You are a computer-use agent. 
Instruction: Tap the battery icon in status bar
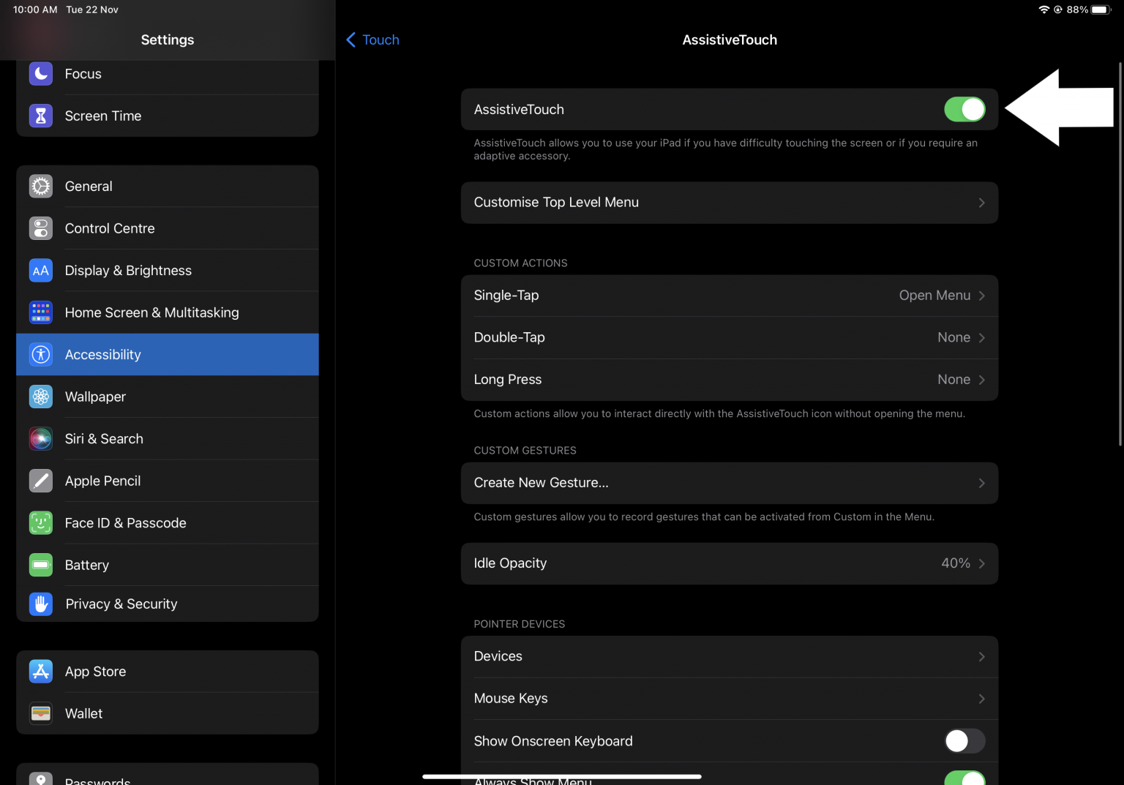coord(1101,10)
